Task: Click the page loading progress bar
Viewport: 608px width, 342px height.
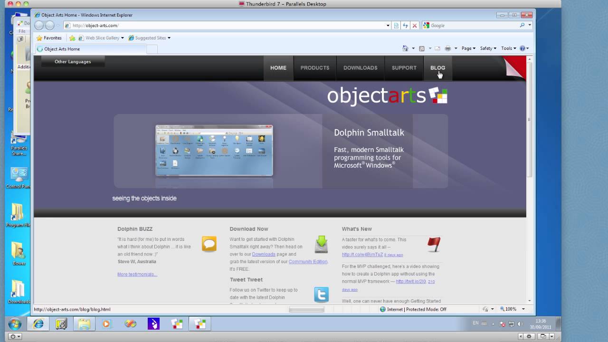Action: click(306, 309)
